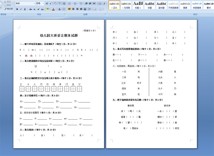Click the Increase Indent icon
The width and height of the screenshot is (214, 156).
point(90,3)
